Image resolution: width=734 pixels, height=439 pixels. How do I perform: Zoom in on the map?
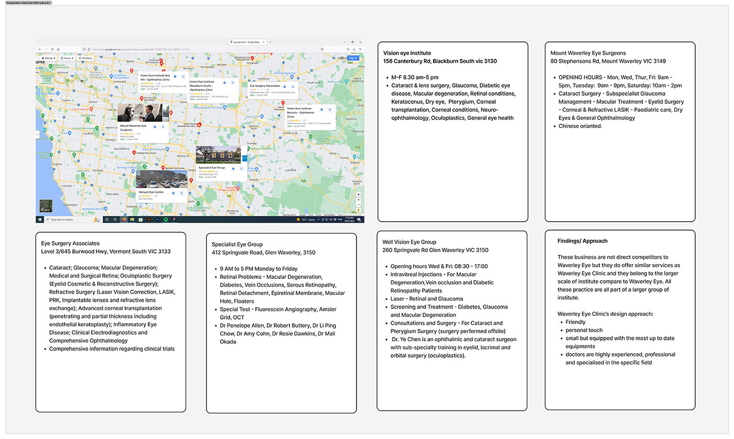359,200
